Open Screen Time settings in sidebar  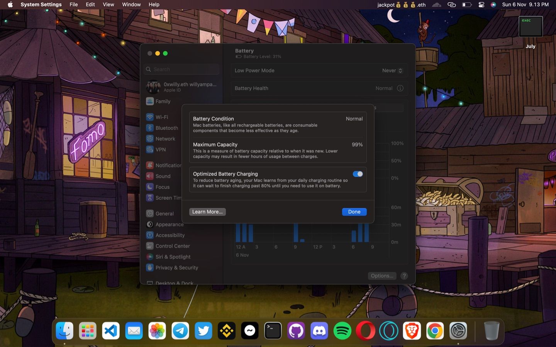tap(164, 198)
